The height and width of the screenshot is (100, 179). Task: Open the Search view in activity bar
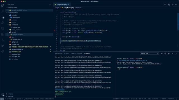pos(3,11)
